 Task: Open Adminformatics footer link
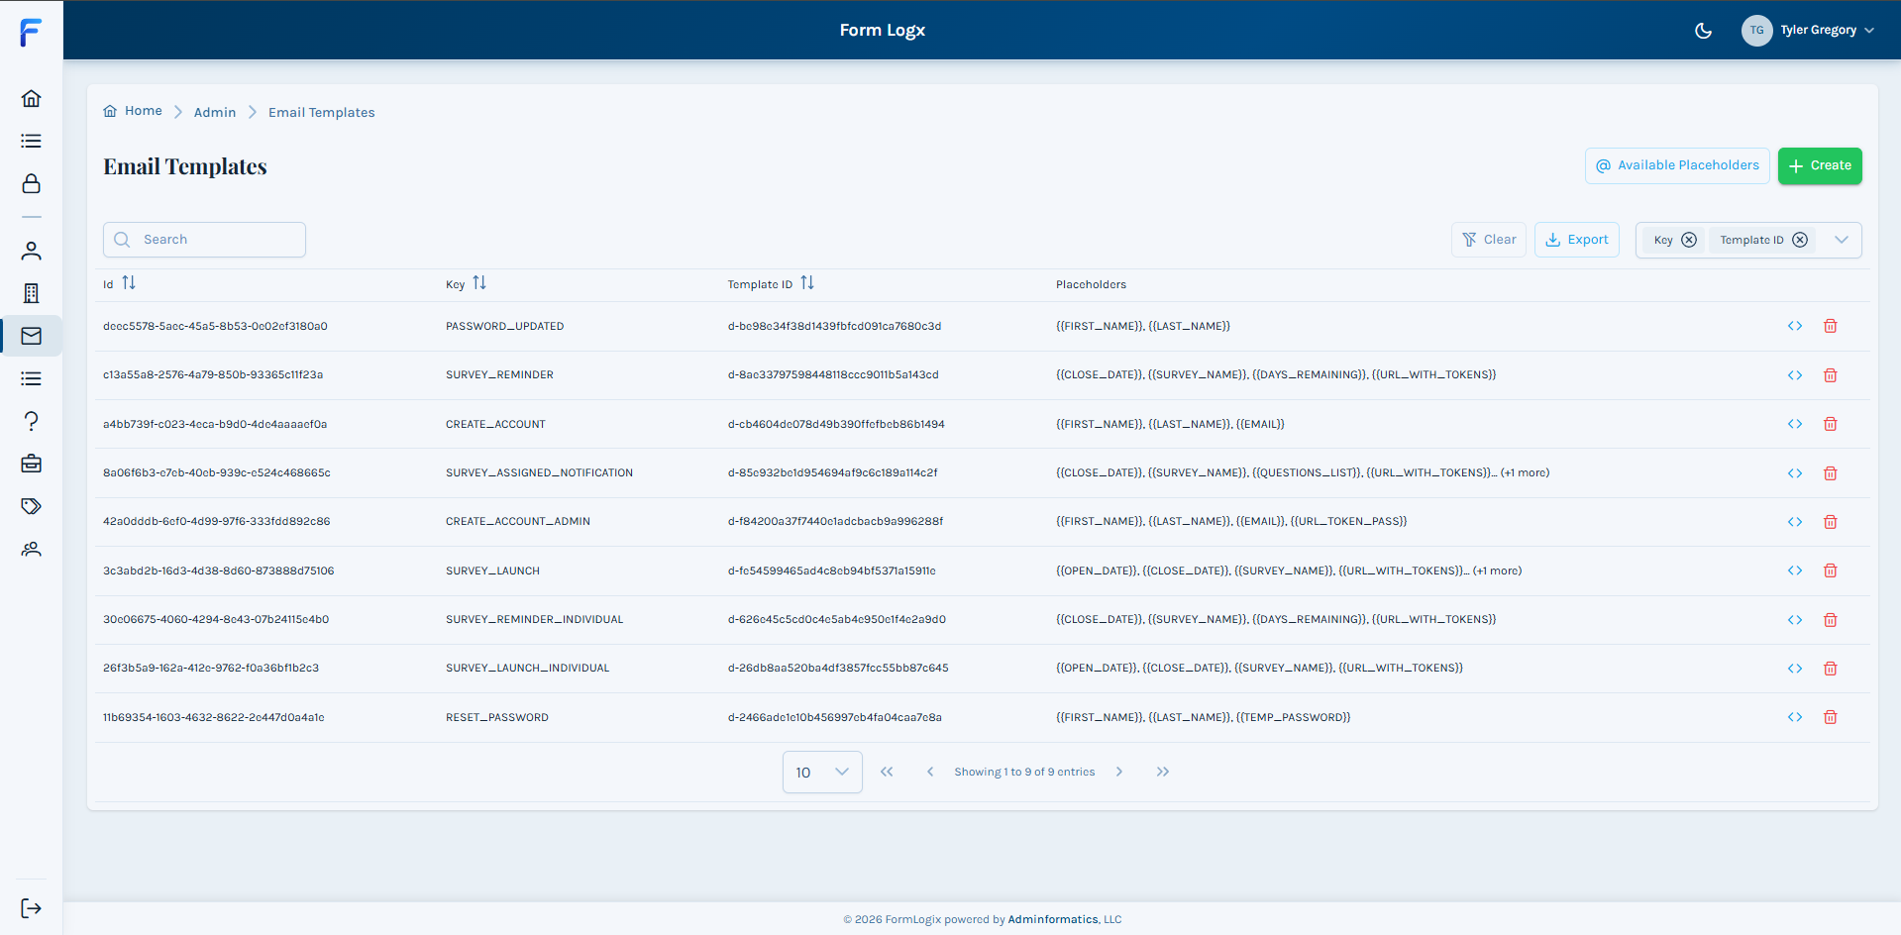(x=1053, y=919)
